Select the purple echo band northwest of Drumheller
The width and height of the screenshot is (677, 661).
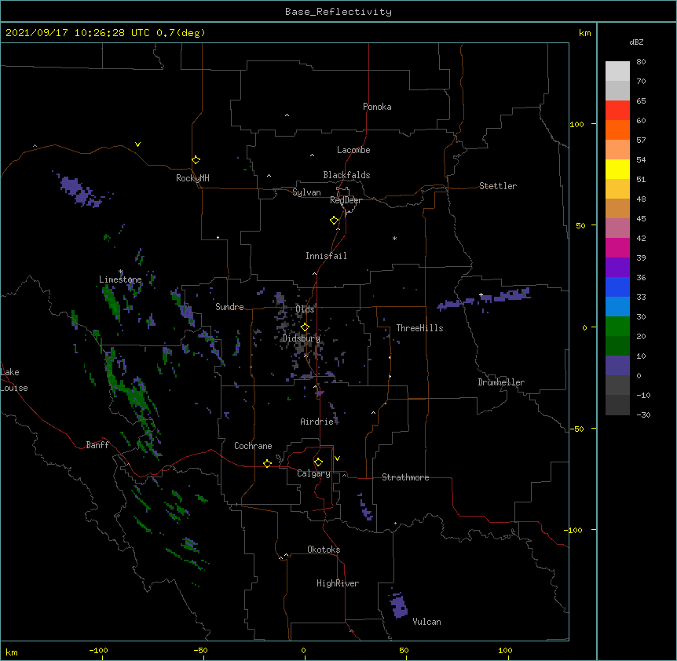tap(484, 298)
